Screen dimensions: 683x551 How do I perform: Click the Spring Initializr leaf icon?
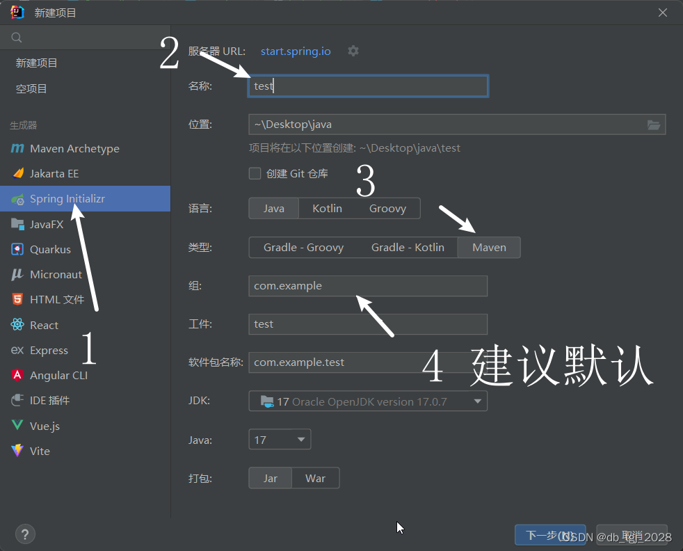coord(17,200)
